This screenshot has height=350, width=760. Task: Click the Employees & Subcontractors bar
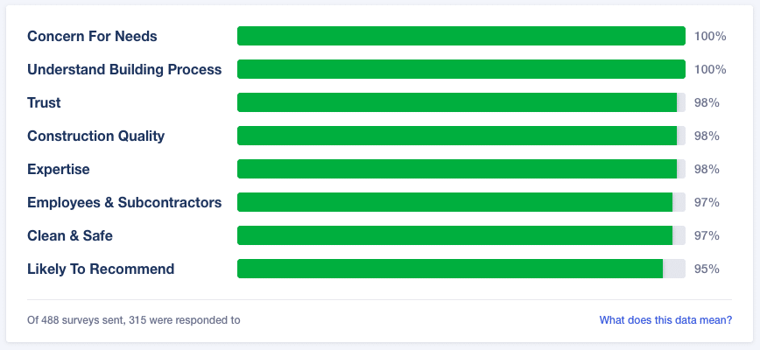pos(461,202)
